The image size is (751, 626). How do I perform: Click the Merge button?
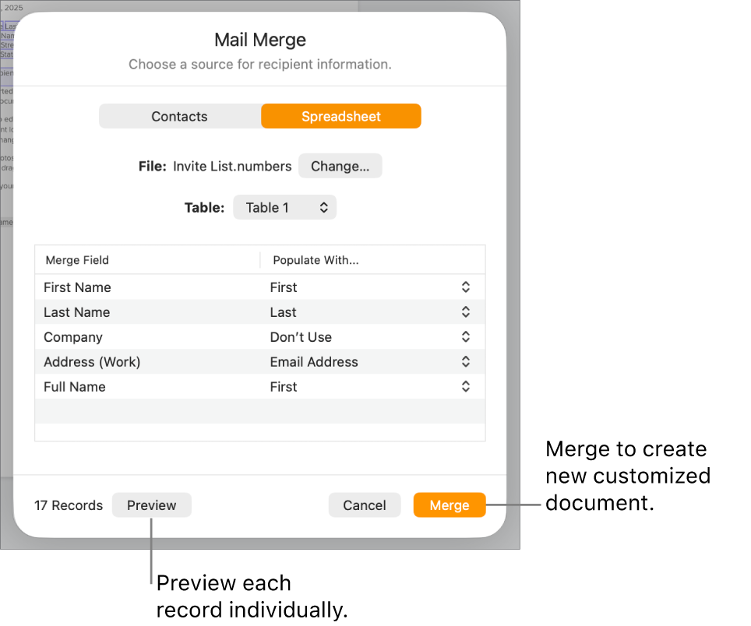click(x=450, y=505)
